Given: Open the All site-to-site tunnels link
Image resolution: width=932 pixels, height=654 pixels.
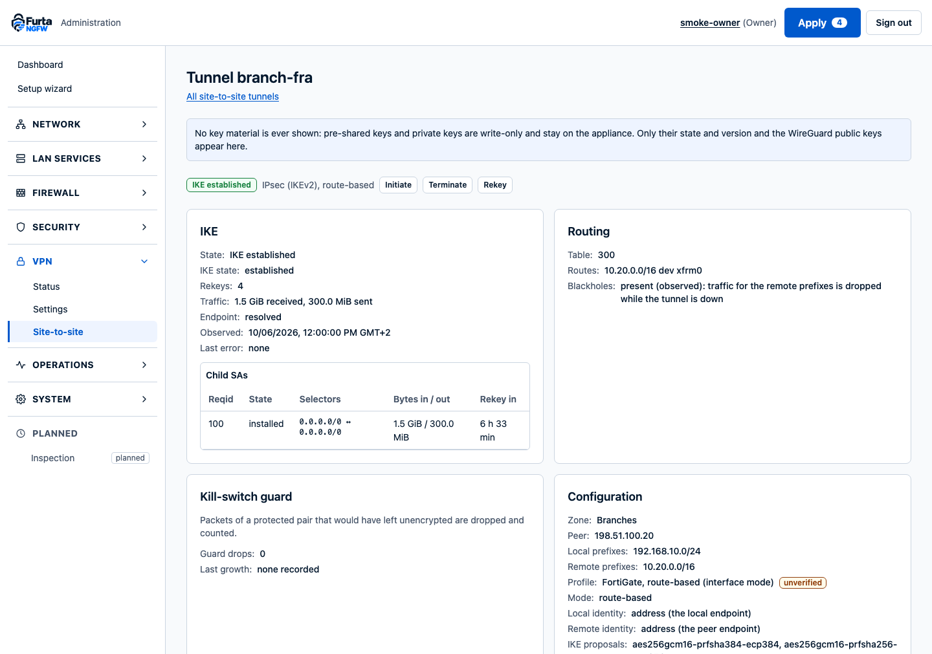Looking at the screenshot, I should (x=232, y=96).
